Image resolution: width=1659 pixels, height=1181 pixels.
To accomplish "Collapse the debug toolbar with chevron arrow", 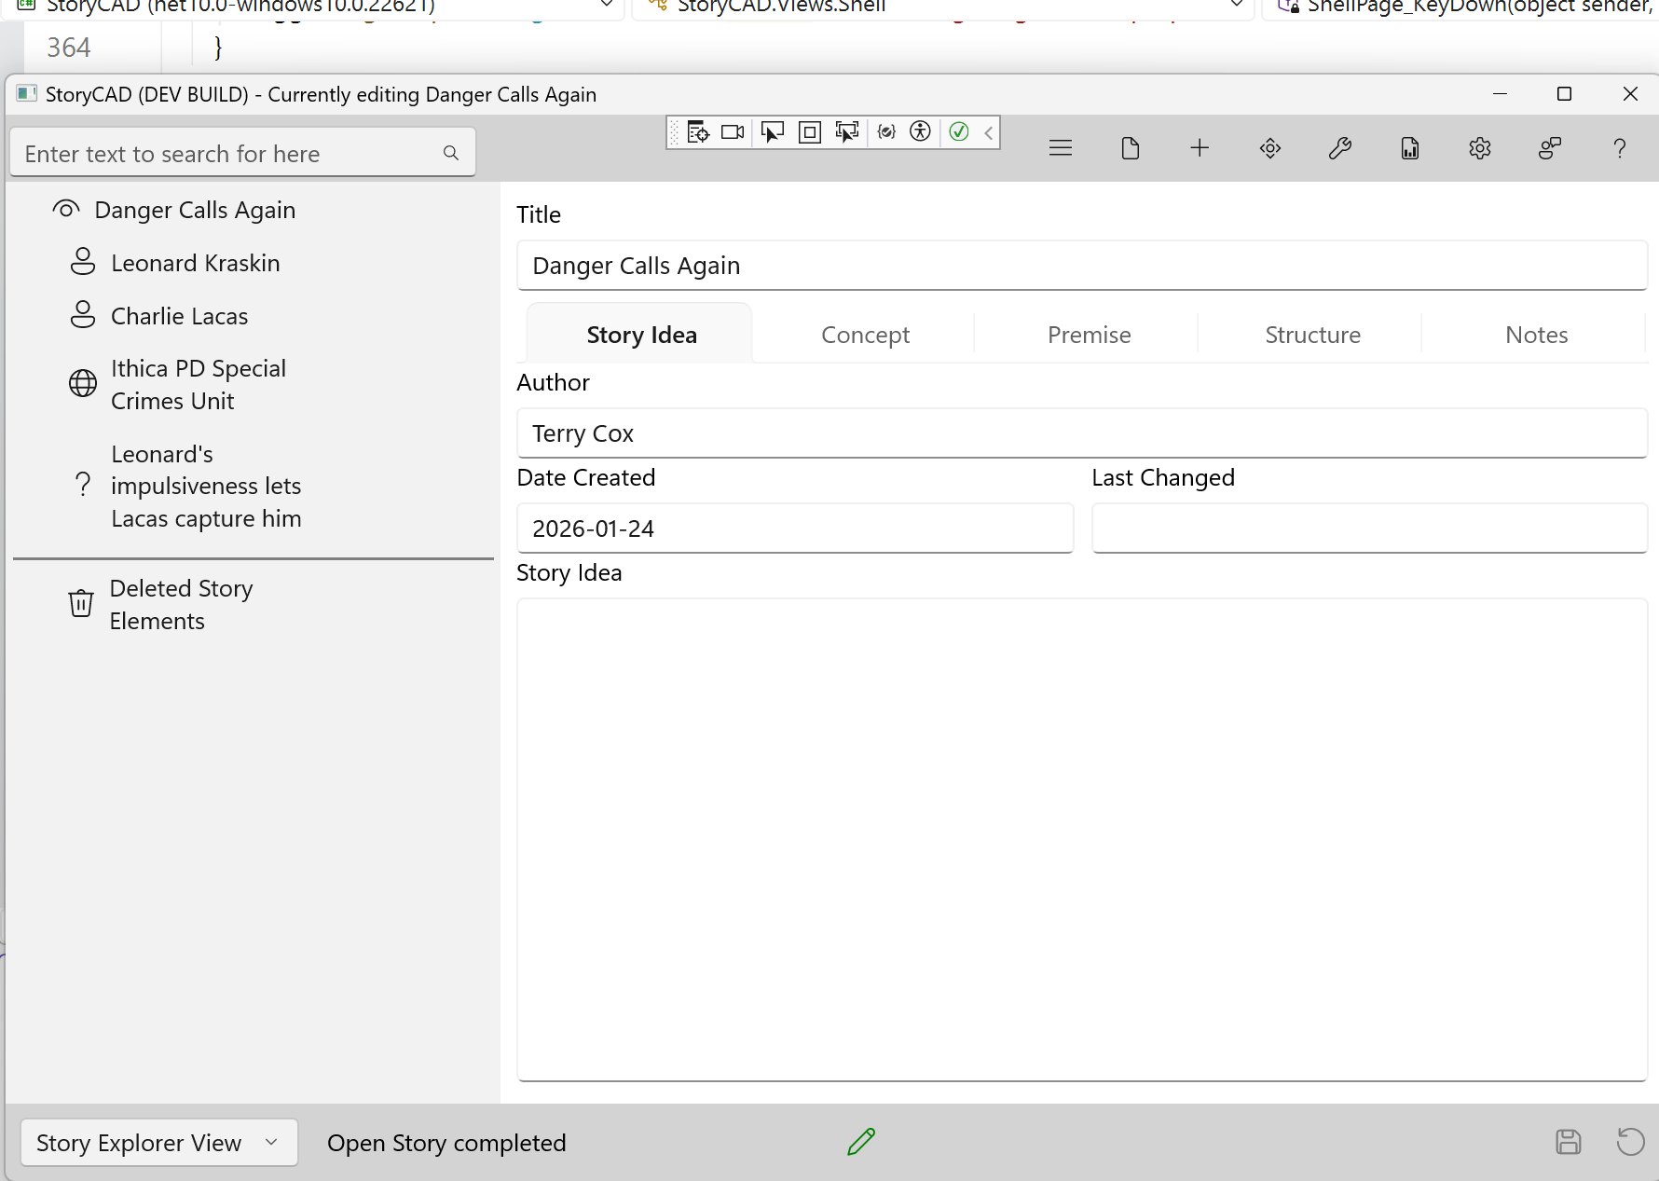I will tap(988, 132).
